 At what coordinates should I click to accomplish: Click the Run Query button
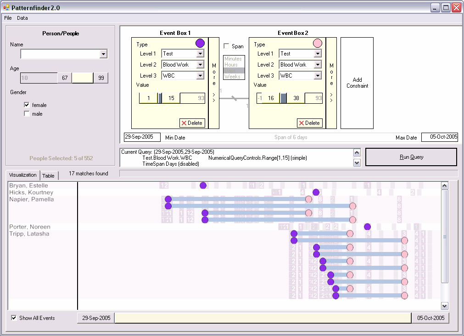(411, 157)
